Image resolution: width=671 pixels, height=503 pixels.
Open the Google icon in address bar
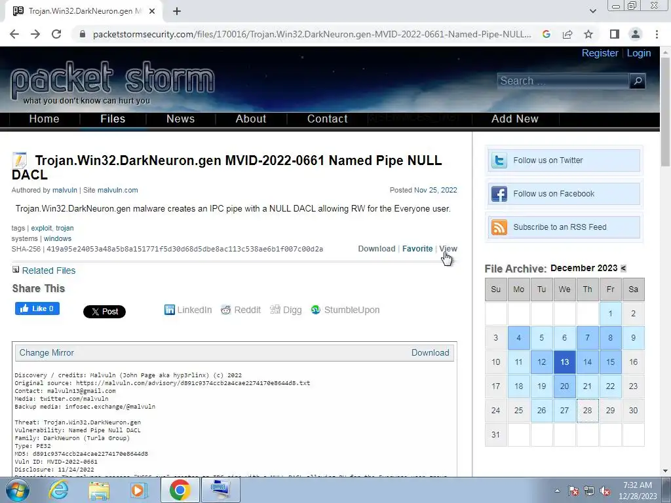pyautogui.click(x=546, y=34)
